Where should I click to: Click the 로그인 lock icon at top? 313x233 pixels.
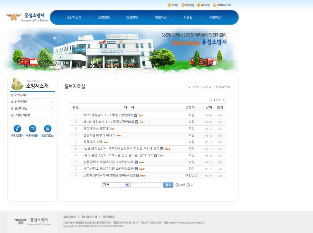tap(169, 5)
